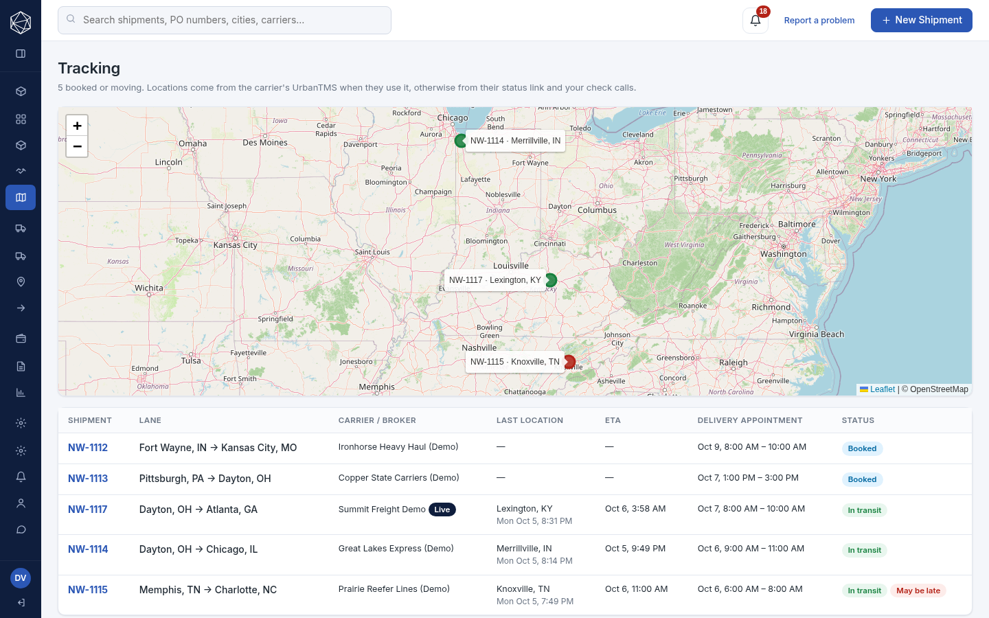This screenshot has width=989, height=618.
Task: Click the red NW-1115 Knoxville marker
Action: [569, 362]
